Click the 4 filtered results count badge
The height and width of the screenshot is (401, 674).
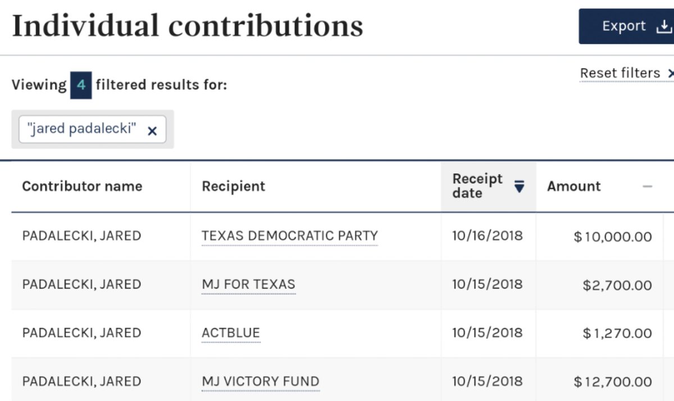[81, 86]
